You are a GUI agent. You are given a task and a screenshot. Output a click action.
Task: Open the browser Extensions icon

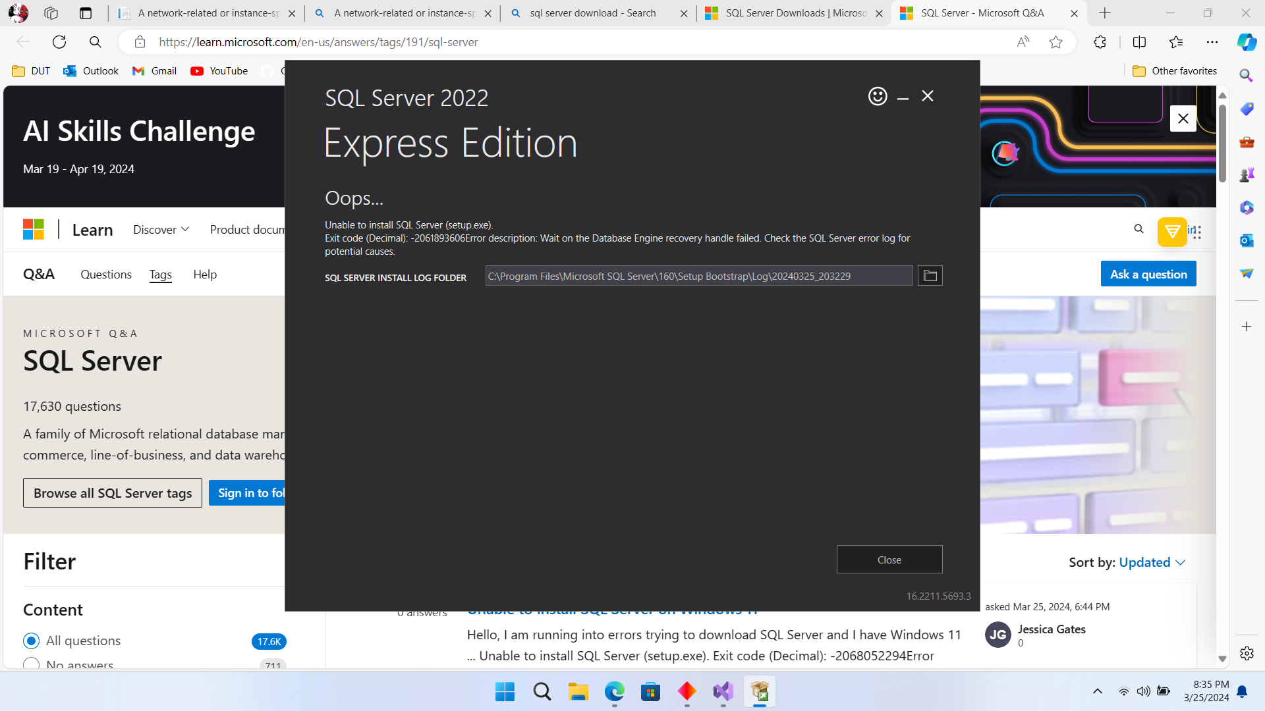(x=1099, y=41)
